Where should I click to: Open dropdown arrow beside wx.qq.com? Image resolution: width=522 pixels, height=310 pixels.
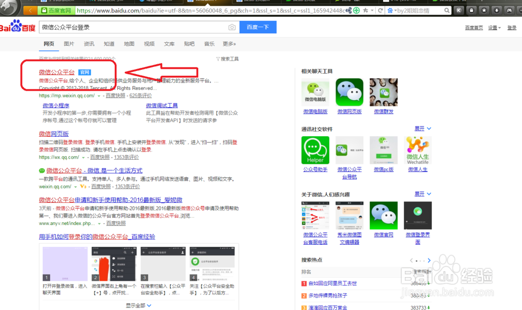point(83,158)
